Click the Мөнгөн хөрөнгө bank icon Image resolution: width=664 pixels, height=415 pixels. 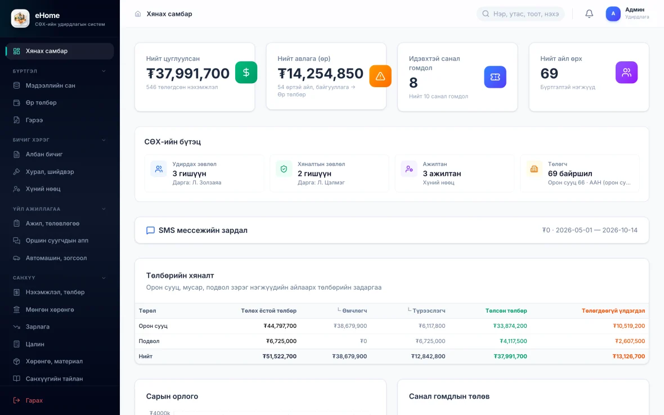coord(16,310)
